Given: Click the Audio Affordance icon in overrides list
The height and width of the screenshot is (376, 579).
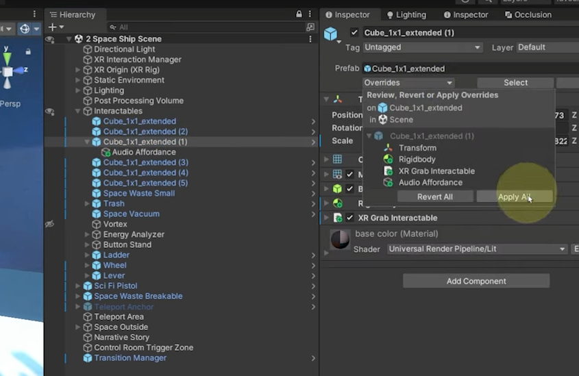Looking at the screenshot, I should 388,182.
